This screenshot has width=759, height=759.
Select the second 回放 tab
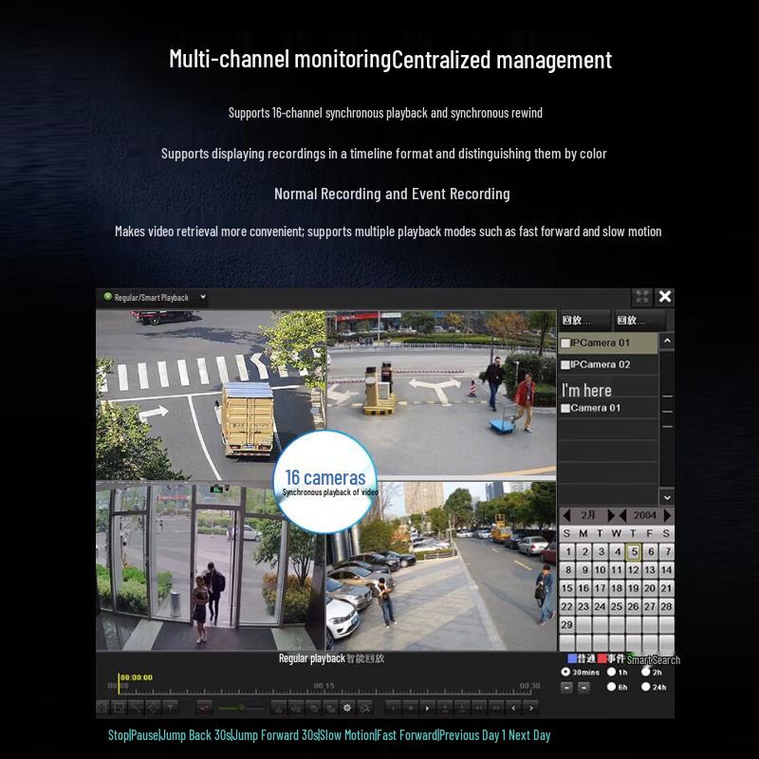pos(639,320)
